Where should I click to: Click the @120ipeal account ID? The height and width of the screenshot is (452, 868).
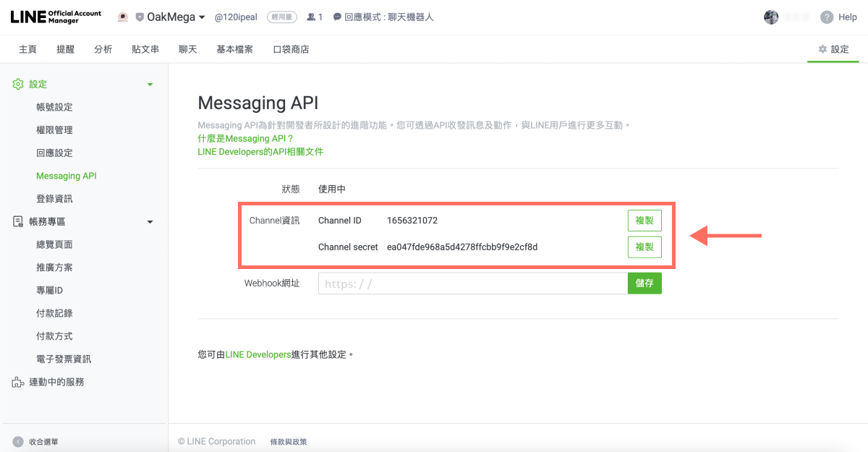pyautogui.click(x=236, y=17)
